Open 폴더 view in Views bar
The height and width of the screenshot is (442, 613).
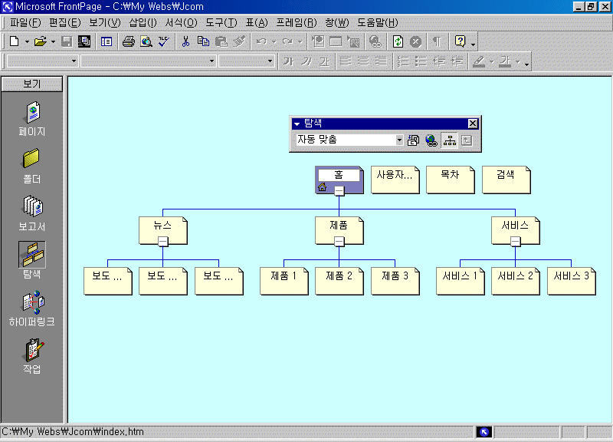pyautogui.click(x=32, y=167)
